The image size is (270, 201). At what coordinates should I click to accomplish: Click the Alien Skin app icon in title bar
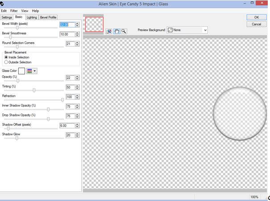pos(2,4)
